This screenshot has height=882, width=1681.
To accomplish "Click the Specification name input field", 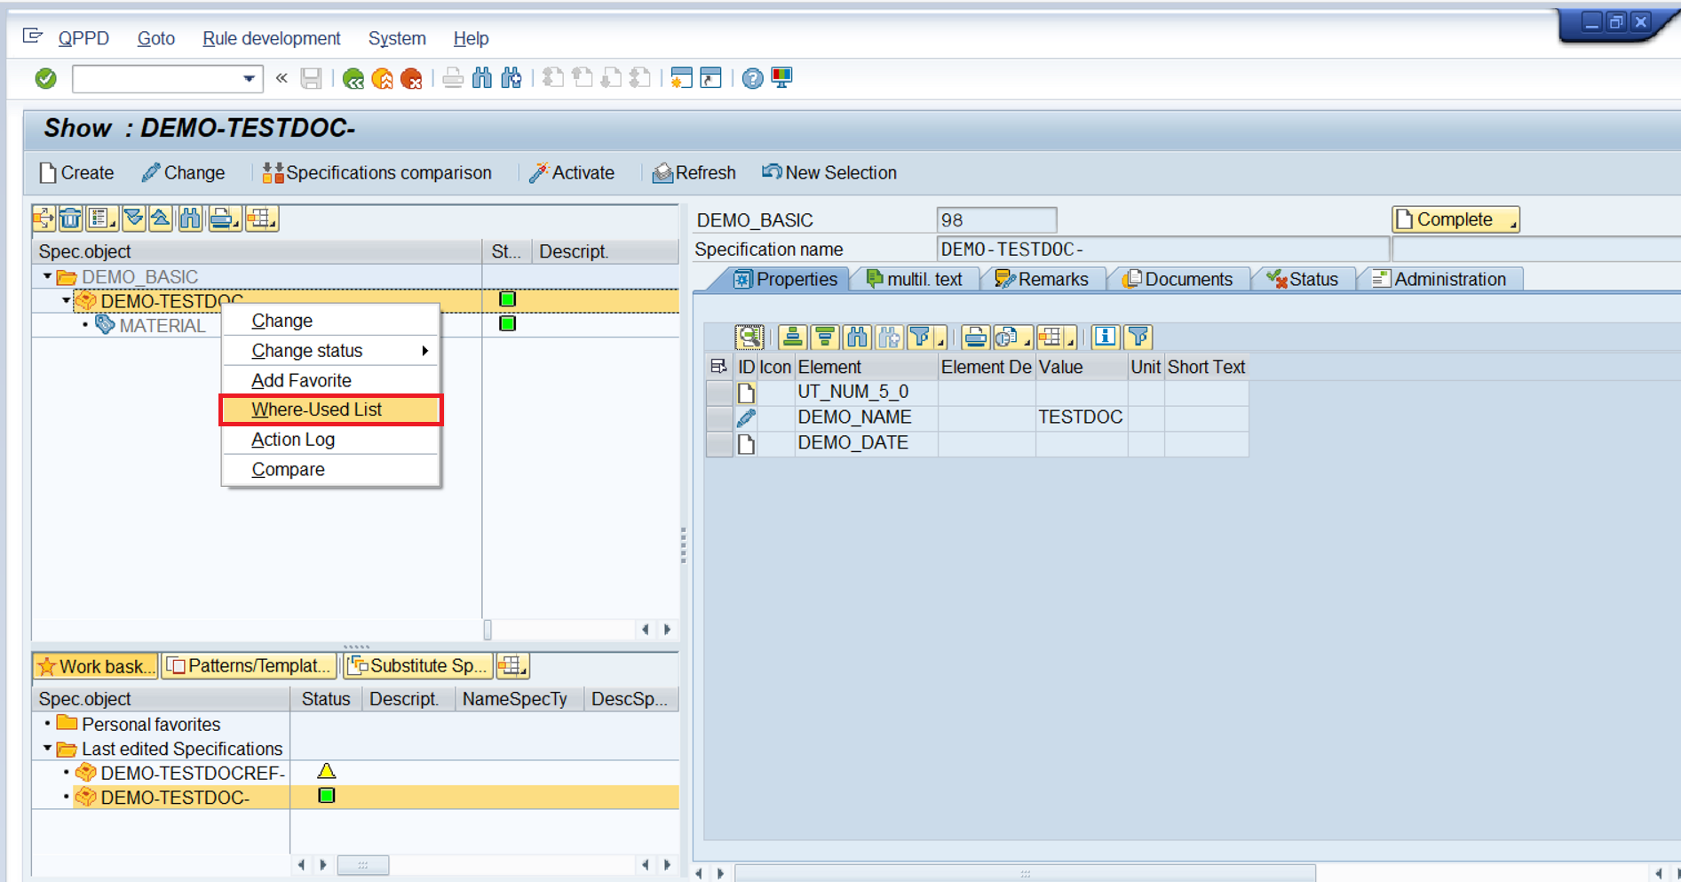I will [1162, 250].
